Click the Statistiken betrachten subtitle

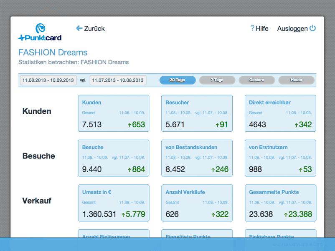74,62
